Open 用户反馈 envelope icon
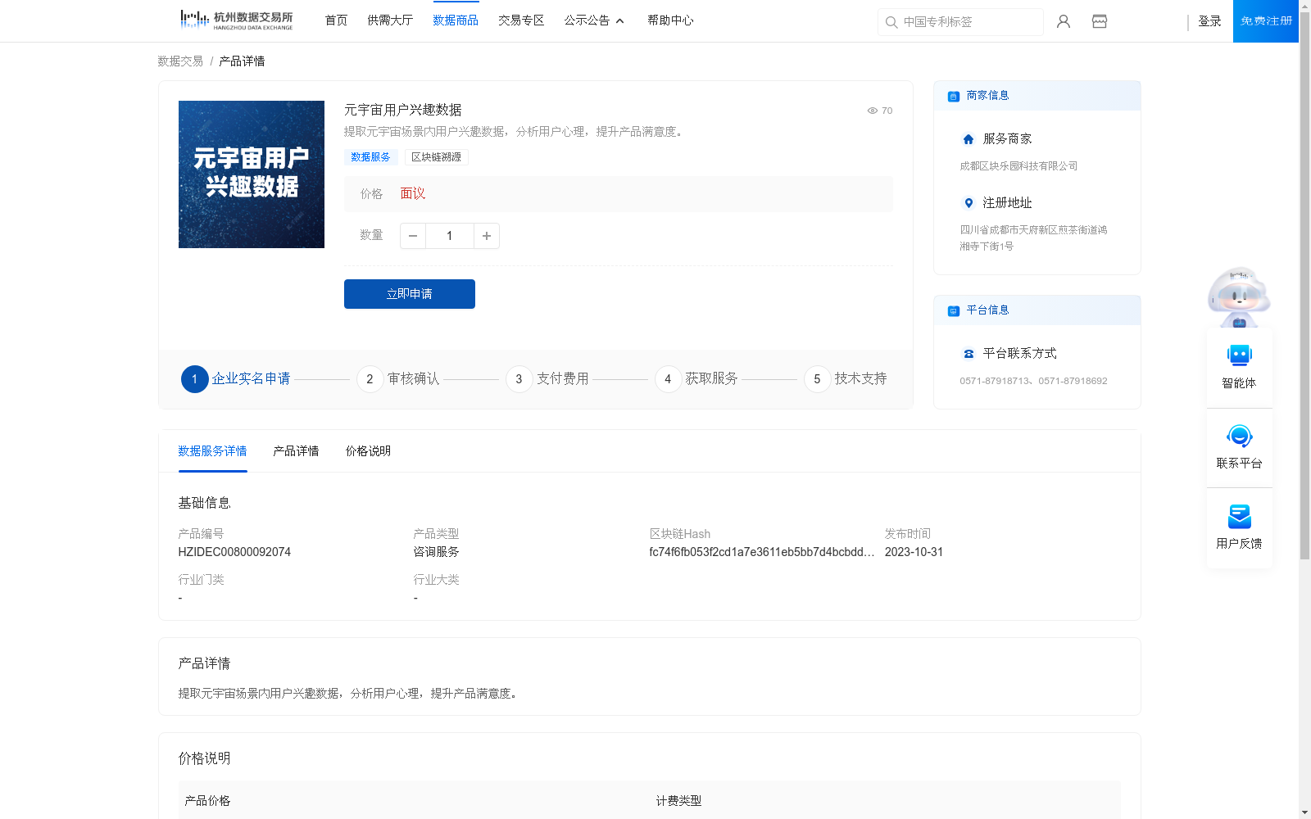The image size is (1311, 819). point(1240,516)
